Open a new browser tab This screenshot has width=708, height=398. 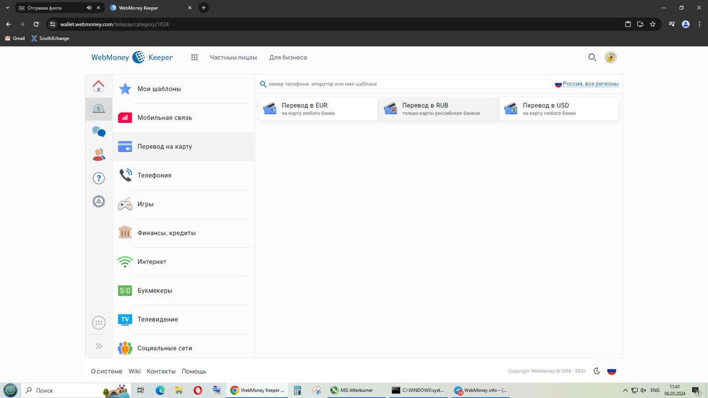coord(204,8)
